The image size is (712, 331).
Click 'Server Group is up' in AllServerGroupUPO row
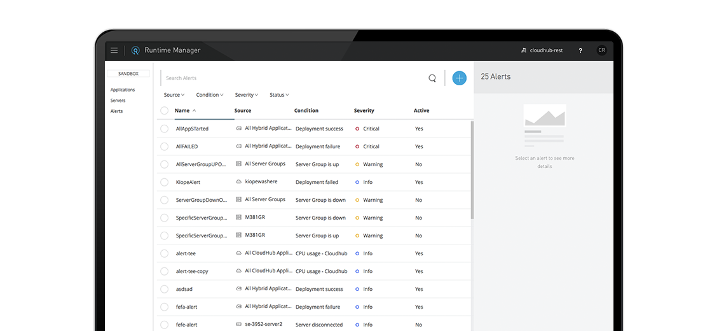tap(317, 165)
